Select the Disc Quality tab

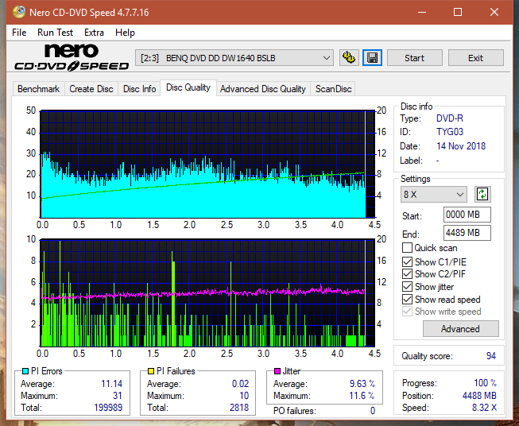pos(188,87)
